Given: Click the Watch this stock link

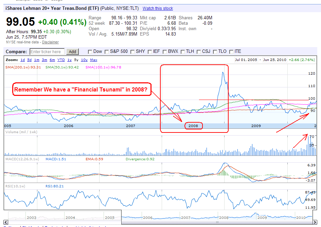Looking at the screenshot, I should click(x=158, y=8).
